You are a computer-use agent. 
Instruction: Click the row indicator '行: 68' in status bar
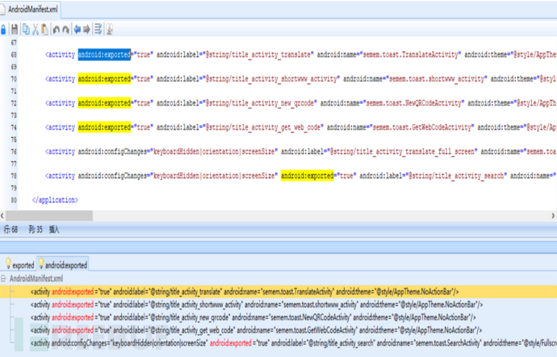(x=10, y=230)
